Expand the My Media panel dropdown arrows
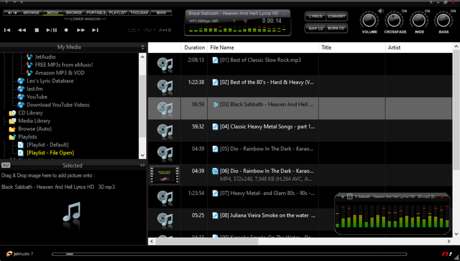 pos(143,47)
